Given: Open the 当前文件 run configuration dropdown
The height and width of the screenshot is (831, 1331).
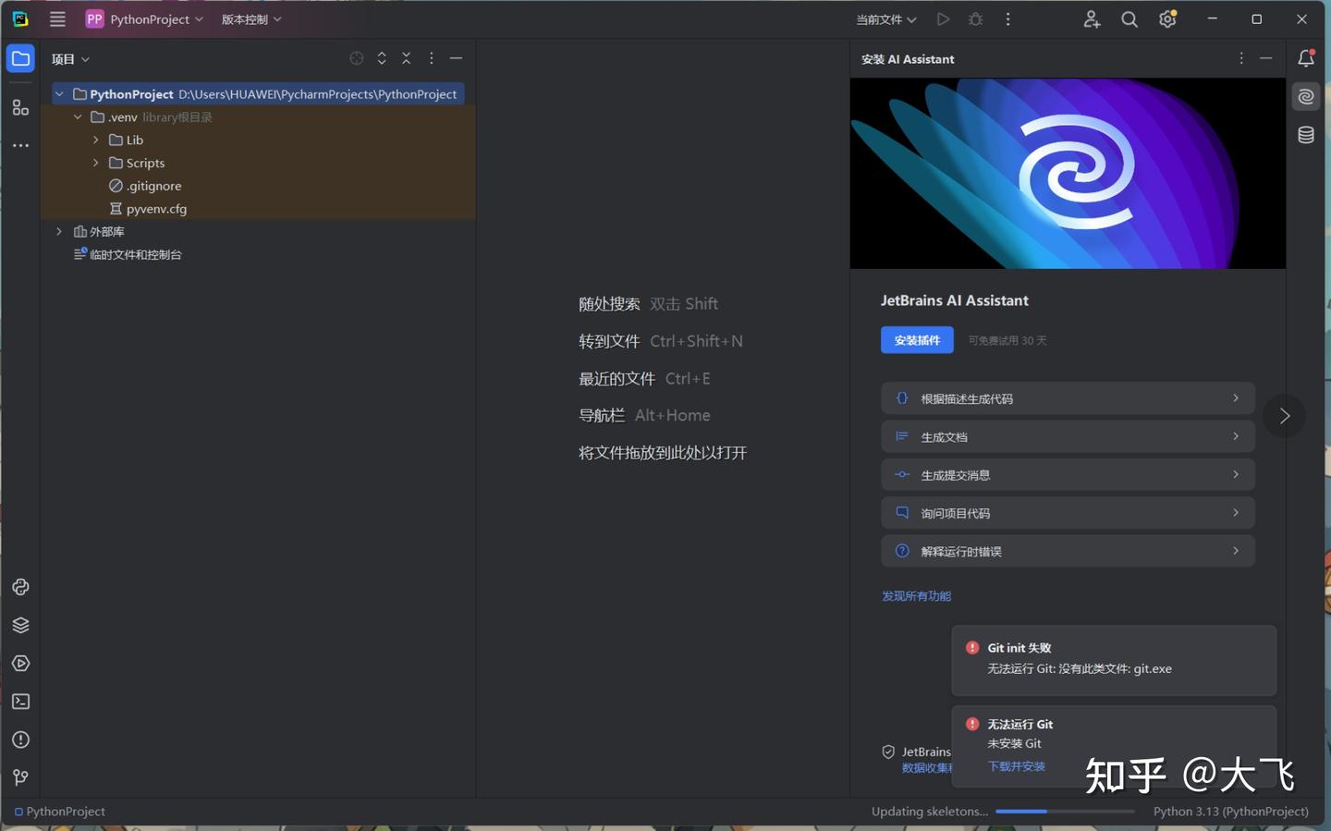Looking at the screenshot, I should pyautogui.click(x=885, y=18).
